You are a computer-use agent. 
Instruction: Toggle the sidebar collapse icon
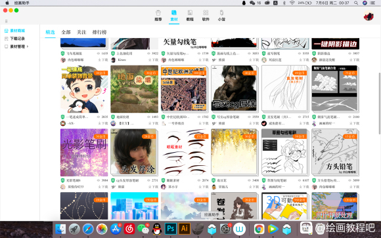tap(7, 21)
